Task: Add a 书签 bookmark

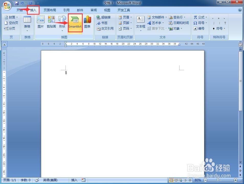Action: (102, 23)
